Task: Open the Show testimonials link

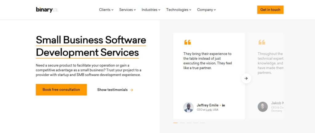Action: point(115,90)
